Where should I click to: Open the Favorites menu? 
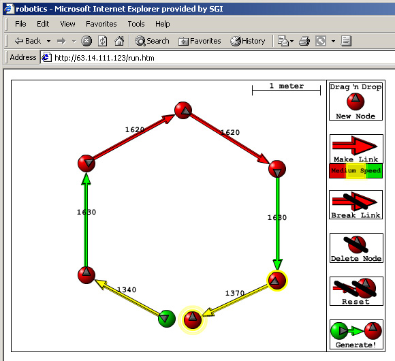[101, 24]
